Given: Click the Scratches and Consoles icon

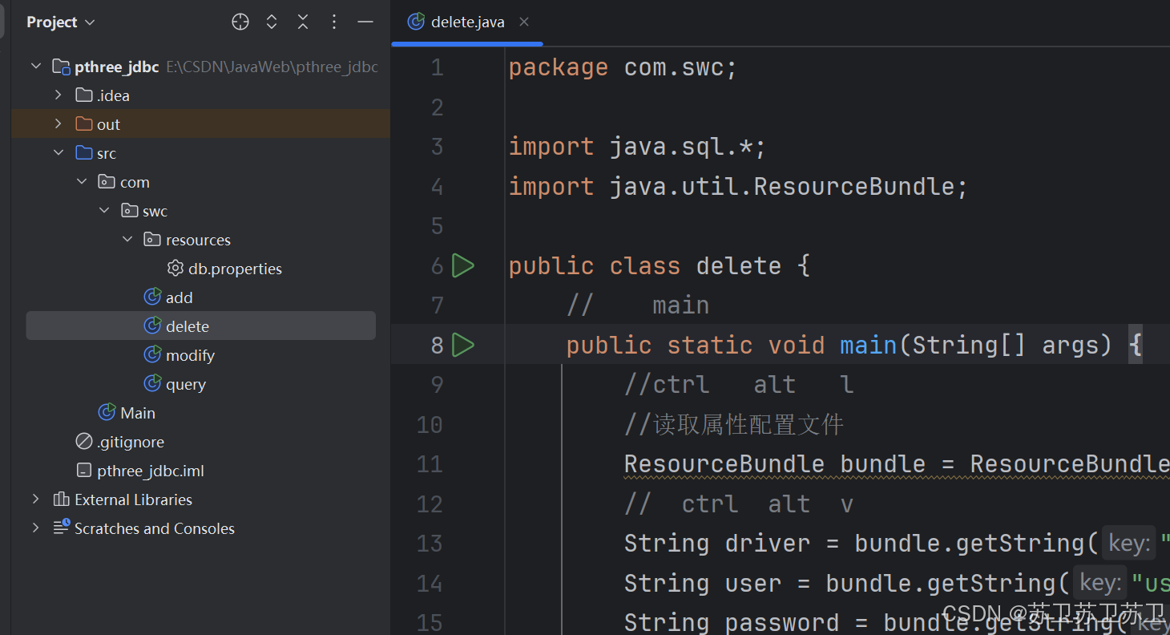Looking at the screenshot, I should pyautogui.click(x=61, y=528).
